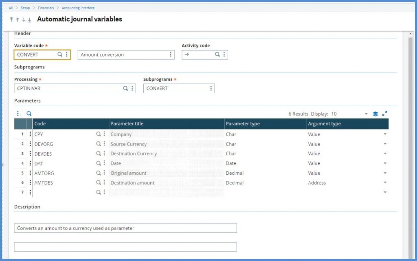The height and width of the screenshot is (261, 417).
Task: Navigate to the Financials breadcrumb
Action: coord(46,8)
